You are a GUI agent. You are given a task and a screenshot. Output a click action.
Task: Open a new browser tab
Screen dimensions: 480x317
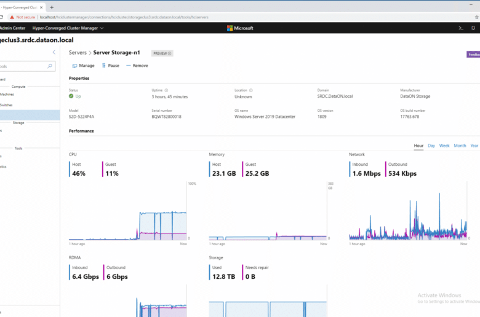pos(52,7)
